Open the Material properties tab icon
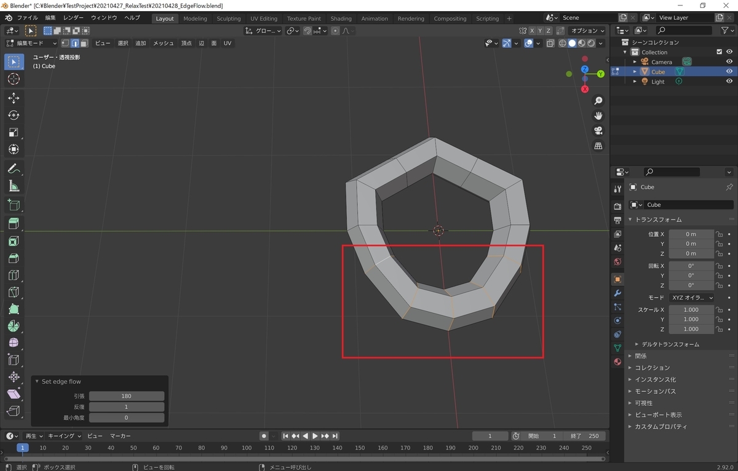This screenshot has width=738, height=471. (x=617, y=362)
